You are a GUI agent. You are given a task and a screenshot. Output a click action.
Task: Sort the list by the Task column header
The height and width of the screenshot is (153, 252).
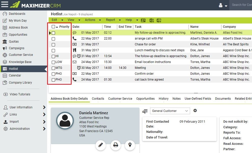[x=138, y=27]
